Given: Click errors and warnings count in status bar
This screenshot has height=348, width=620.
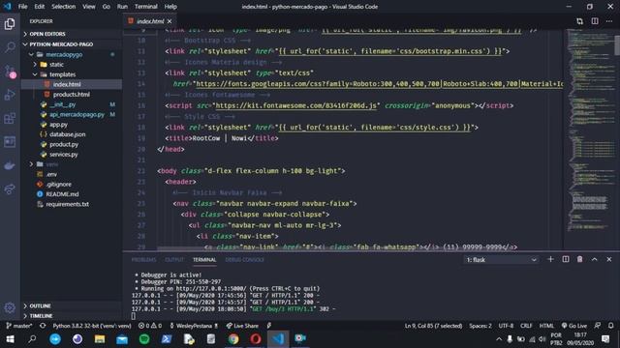Looking at the screenshot, I should click(150, 326).
